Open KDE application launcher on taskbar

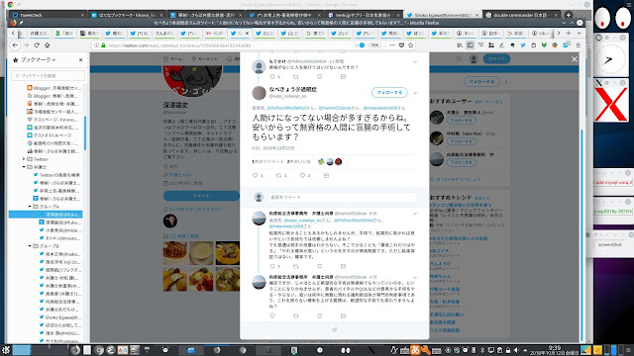click(x=6, y=350)
